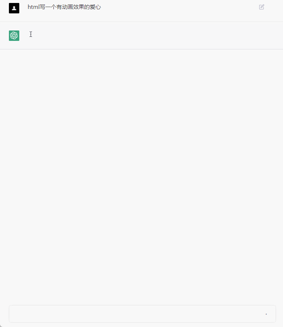This screenshot has height=327, width=283.
Task: Focus the message input field at the bottom
Action: (142, 314)
